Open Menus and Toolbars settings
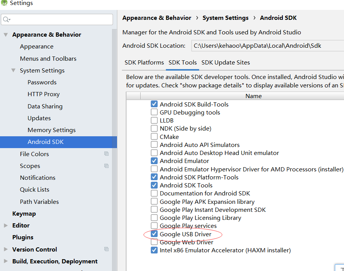The height and width of the screenshot is (271, 344). click(48, 58)
